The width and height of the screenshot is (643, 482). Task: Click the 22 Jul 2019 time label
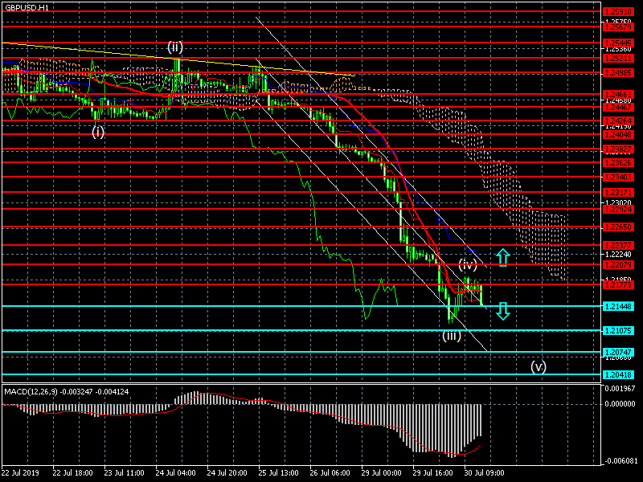click(21, 473)
